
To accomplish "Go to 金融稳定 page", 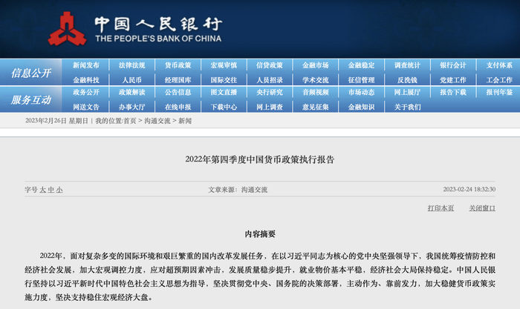I will coord(362,65).
